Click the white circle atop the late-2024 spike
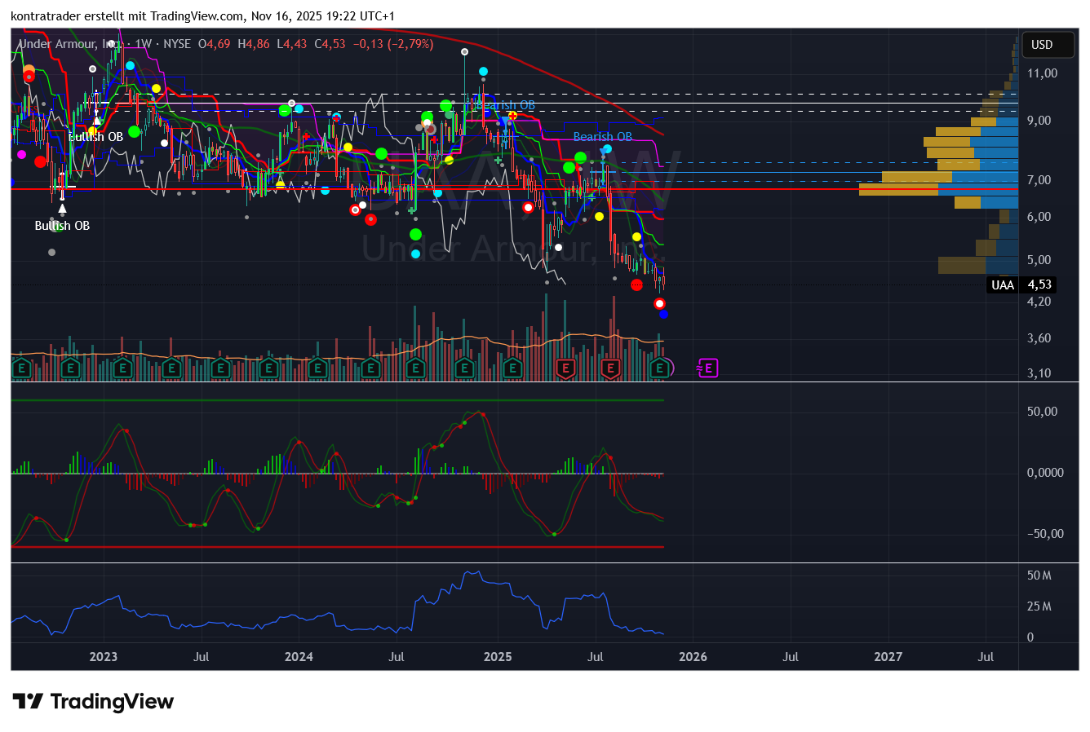1090x732 pixels. click(x=464, y=52)
